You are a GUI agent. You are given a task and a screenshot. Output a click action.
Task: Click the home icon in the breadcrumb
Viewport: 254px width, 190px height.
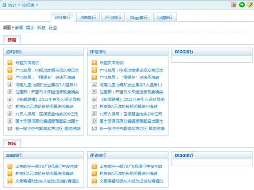(4, 5)
